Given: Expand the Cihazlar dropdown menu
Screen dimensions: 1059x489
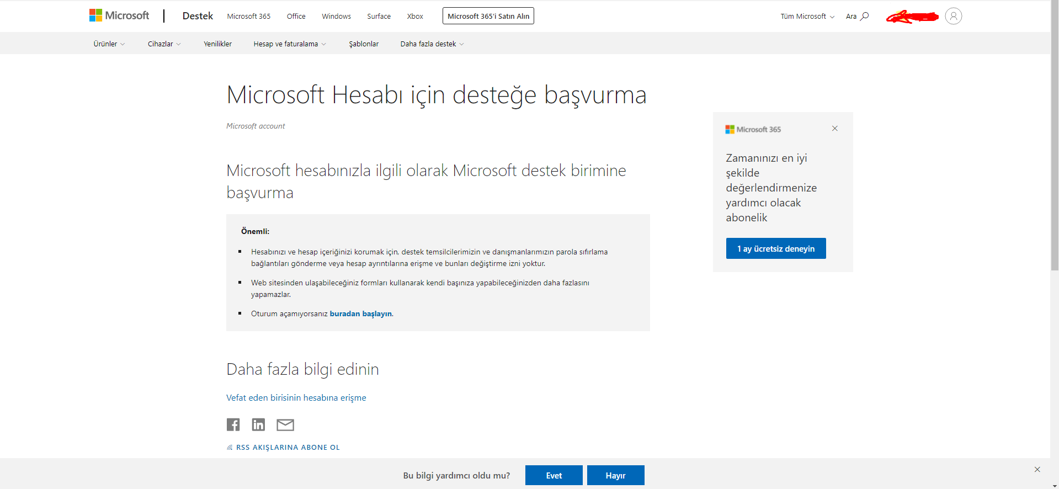Looking at the screenshot, I should (x=164, y=44).
